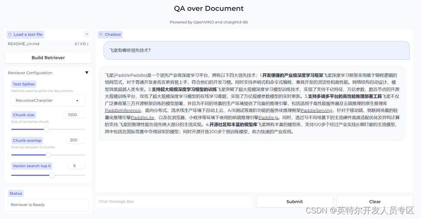Open the Paddle.js link in the answer

[x=268, y=117]
